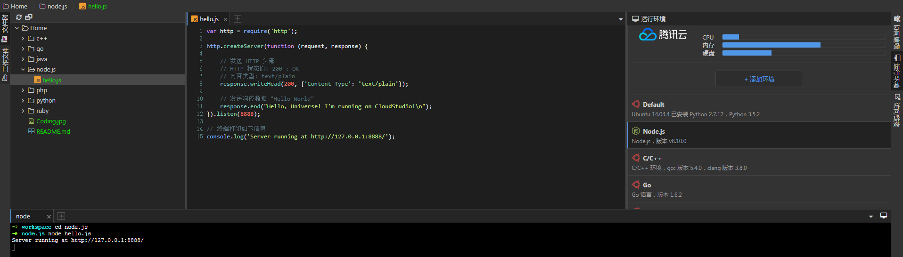The height and width of the screenshot is (257, 903).
Task: Toggle the 文件树 file tree side panel
Action: [5, 28]
